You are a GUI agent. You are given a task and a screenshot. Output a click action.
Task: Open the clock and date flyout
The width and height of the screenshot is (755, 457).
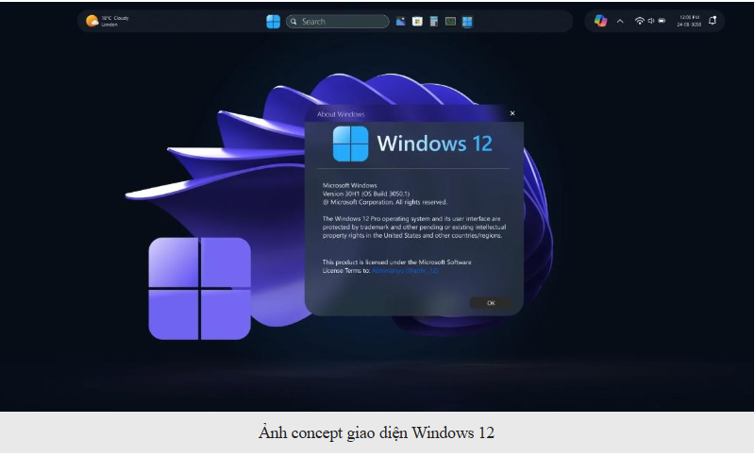(690, 21)
